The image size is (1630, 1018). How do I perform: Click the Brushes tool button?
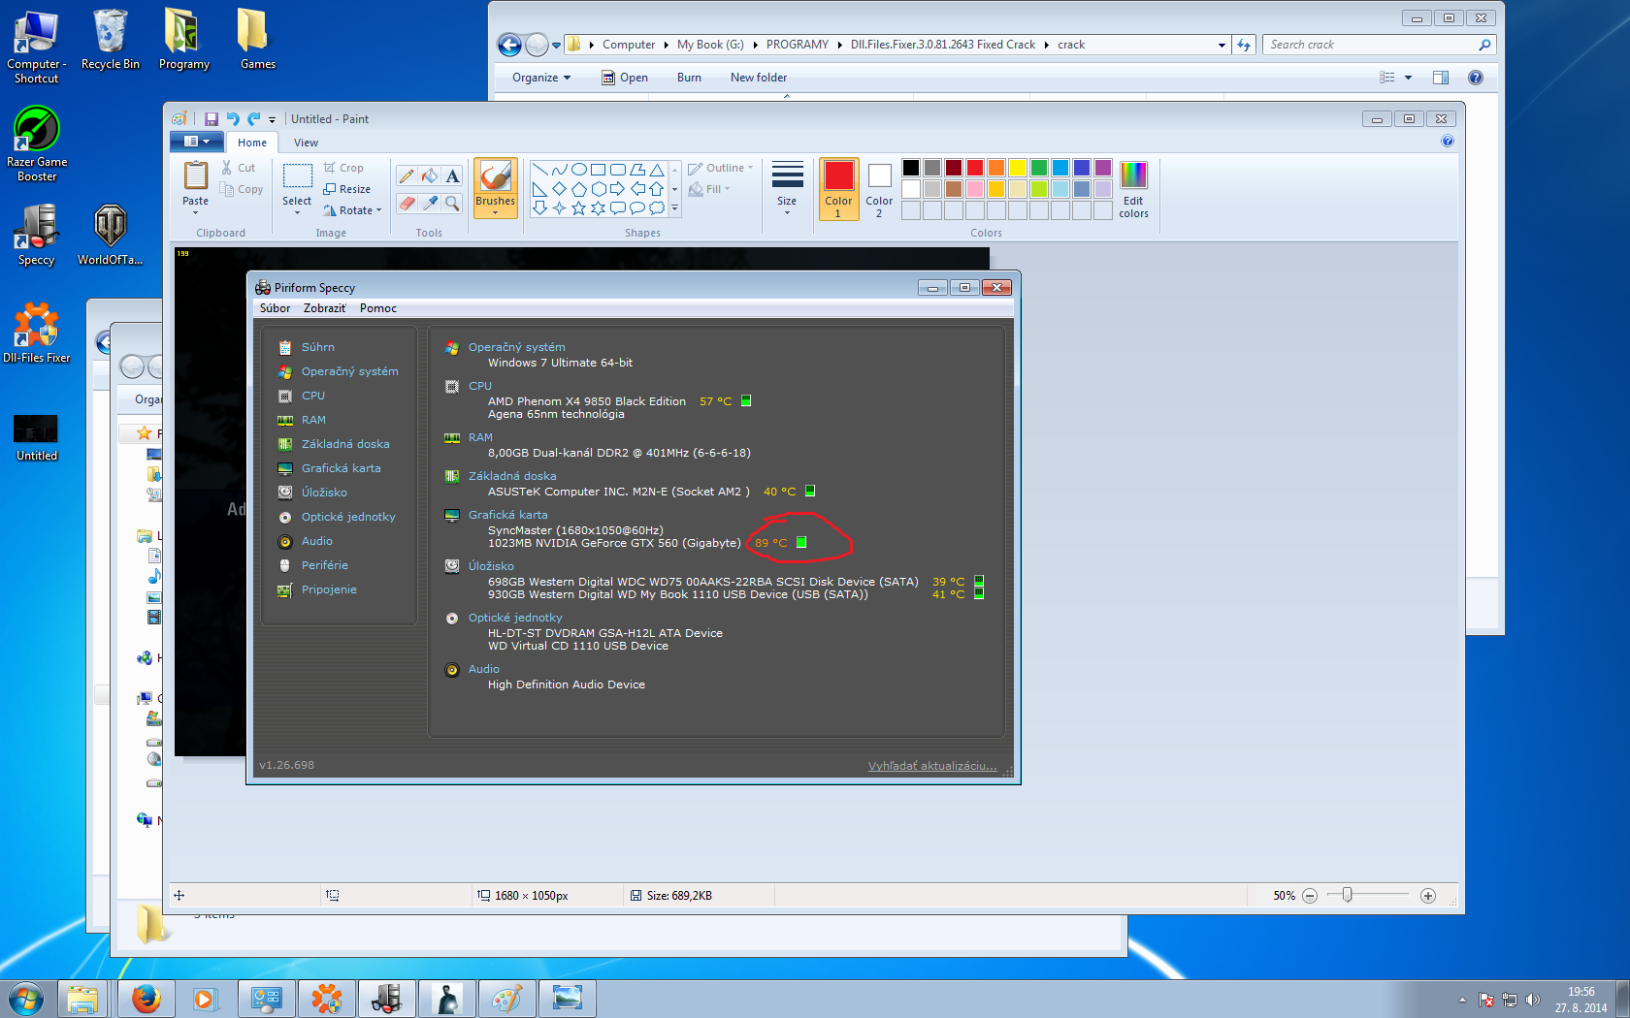(495, 188)
